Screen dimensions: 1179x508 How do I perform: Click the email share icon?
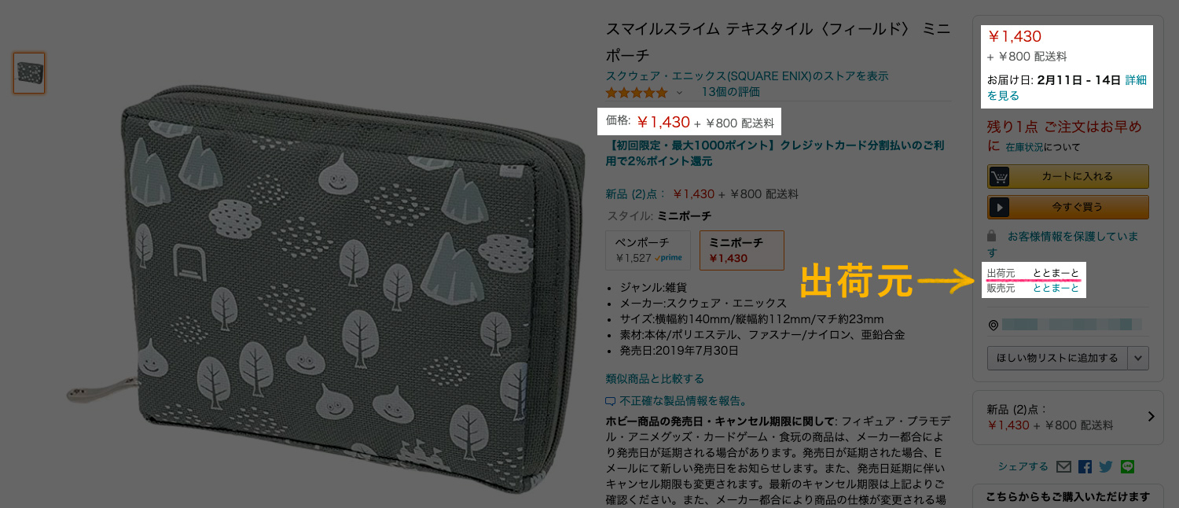point(1063,466)
